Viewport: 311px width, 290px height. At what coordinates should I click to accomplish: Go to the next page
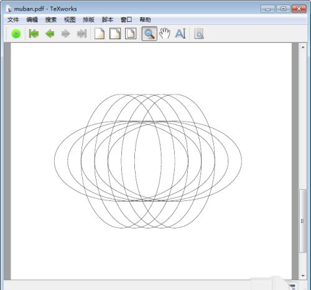point(66,34)
